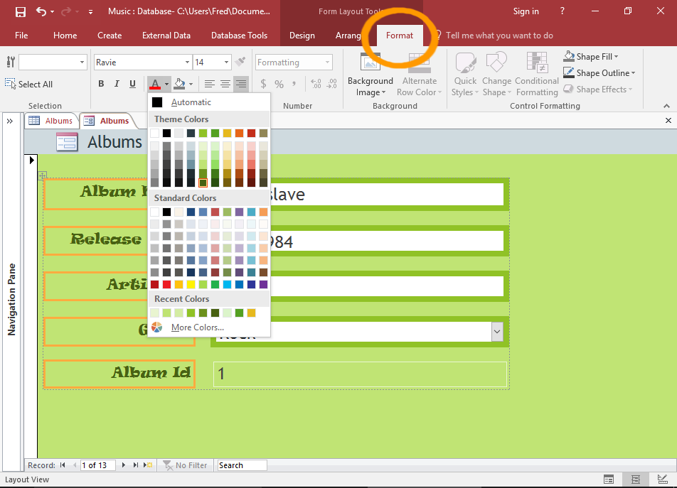677x488 pixels.
Task: Expand Font Color dropdown arrow
Action: pyautogui.click(x=166, y=84)
